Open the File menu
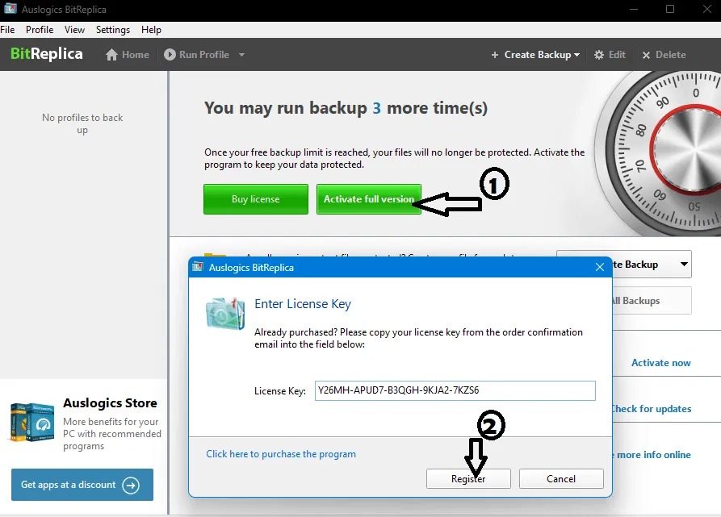The image size is (721, 517). click(8, 30)
